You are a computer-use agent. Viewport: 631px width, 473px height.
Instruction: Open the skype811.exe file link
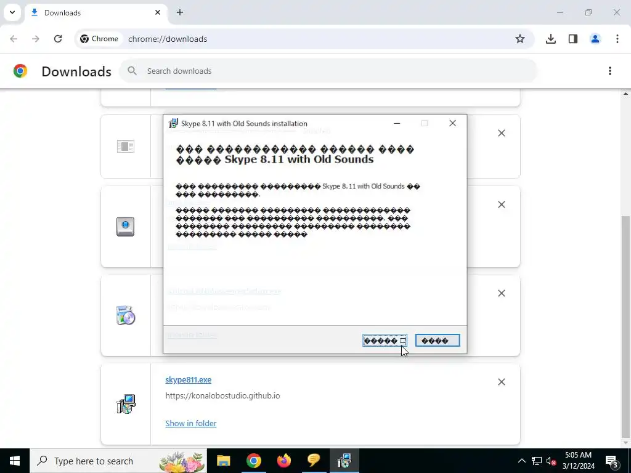coord(189,379)
